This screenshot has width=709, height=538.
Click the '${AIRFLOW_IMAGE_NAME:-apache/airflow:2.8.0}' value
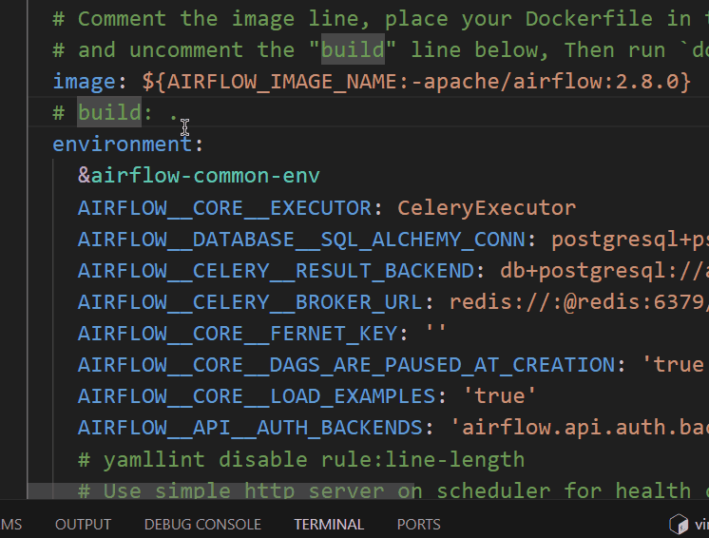click(416, 82)
